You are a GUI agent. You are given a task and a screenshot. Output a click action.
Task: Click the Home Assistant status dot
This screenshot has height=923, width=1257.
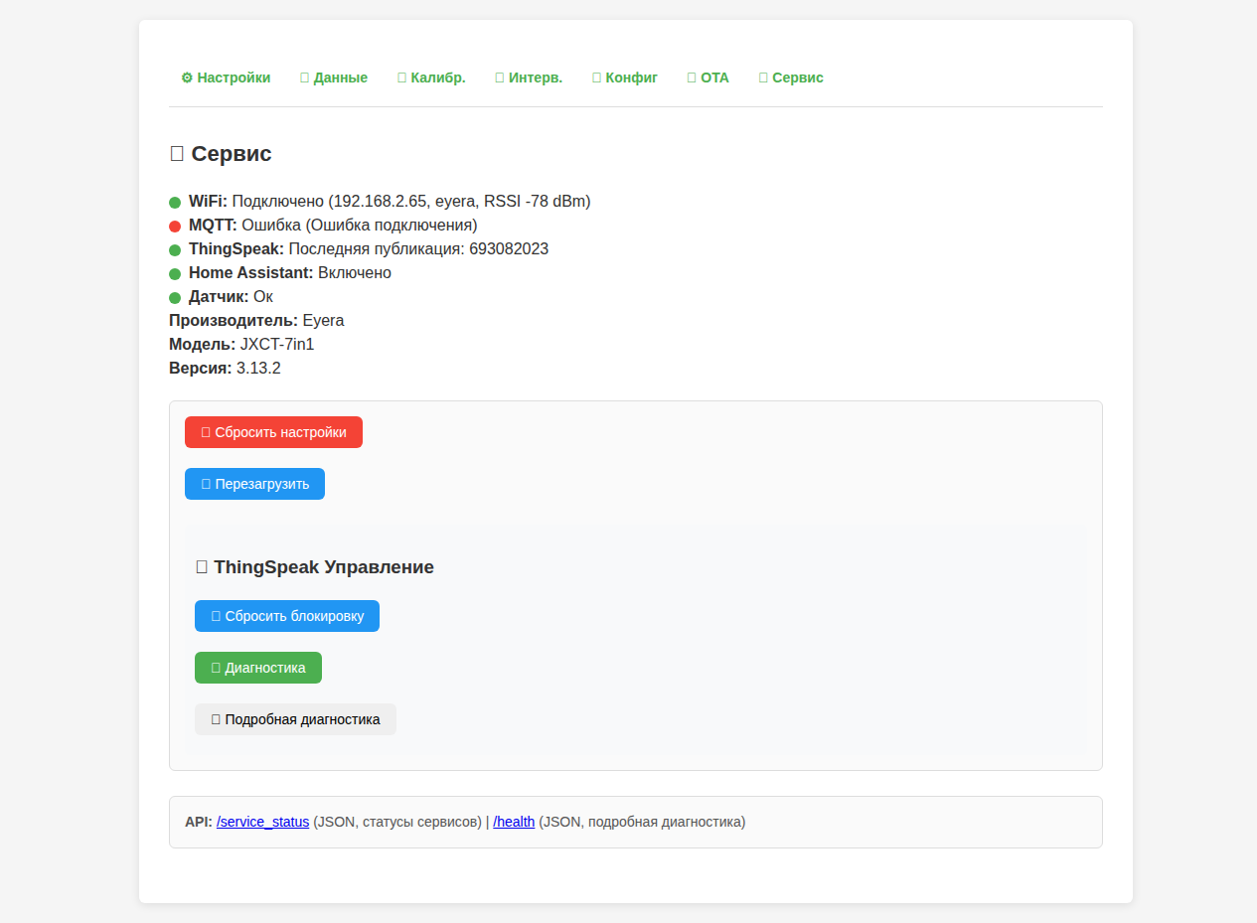pyautogui.click(x=175, y=274)
